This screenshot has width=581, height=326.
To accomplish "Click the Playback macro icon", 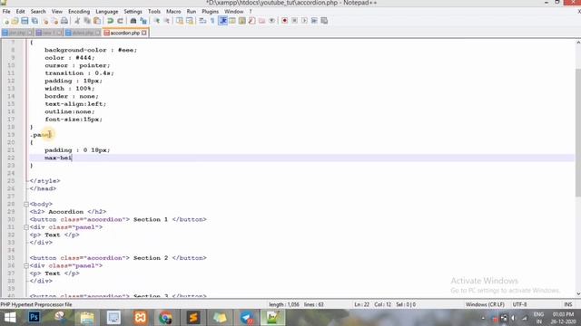I will tap(304, 21).
